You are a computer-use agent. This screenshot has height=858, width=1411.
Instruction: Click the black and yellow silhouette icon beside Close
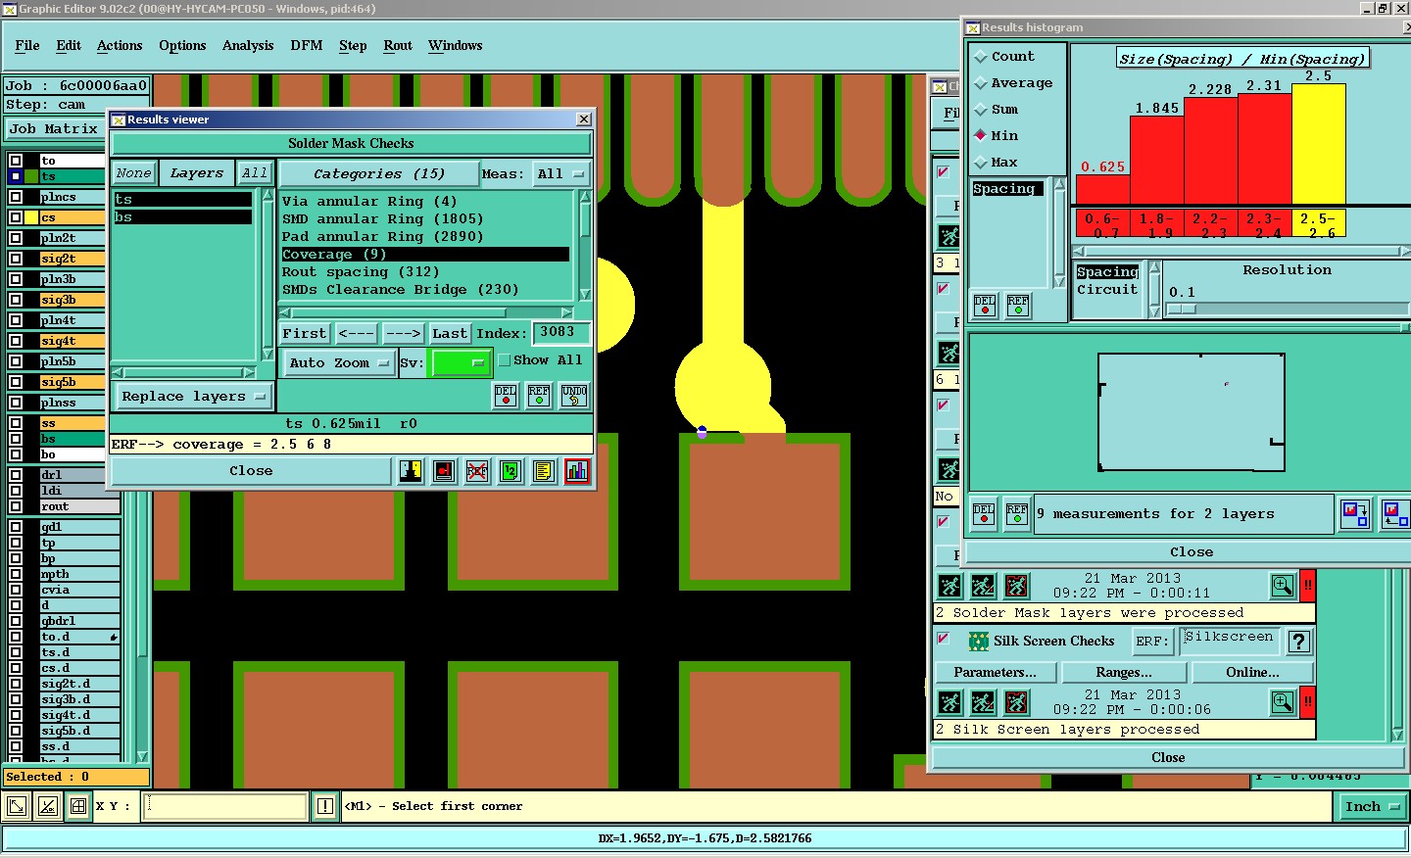pos(411,471)
